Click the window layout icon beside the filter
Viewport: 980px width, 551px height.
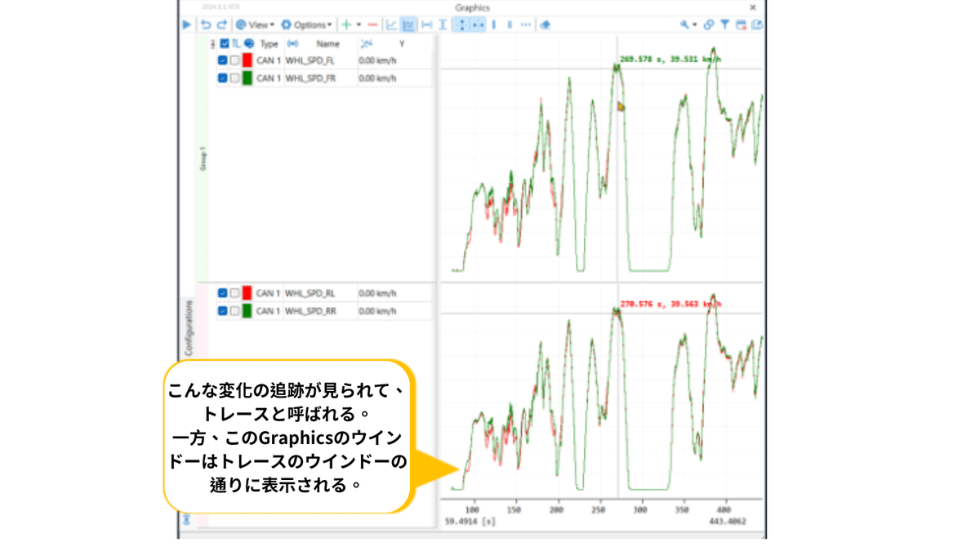(x=742, y=25)
